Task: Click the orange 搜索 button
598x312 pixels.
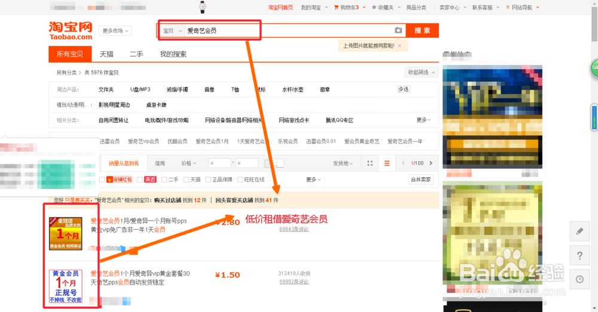Action: coord(422,30)
